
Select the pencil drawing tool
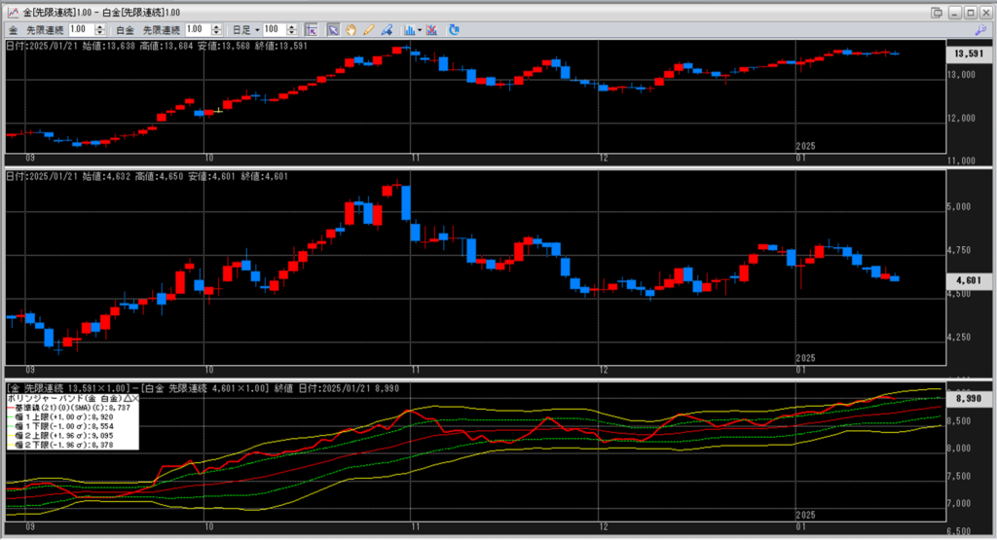pos(368,30)
